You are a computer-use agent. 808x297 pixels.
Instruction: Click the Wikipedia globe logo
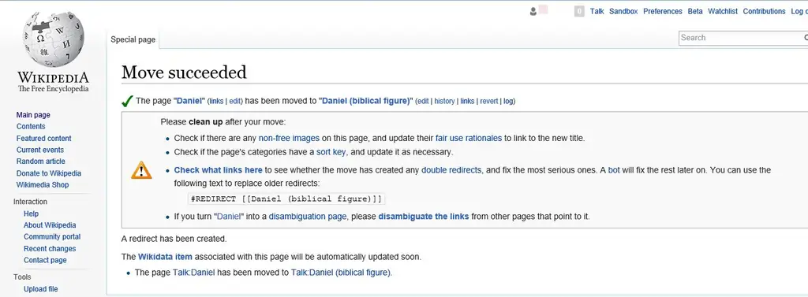coord(53,39)
